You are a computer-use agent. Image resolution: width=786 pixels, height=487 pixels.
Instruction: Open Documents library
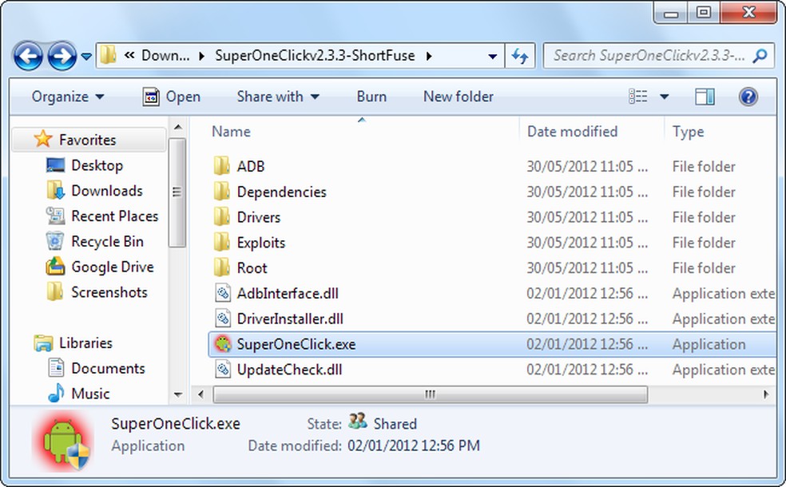[x=108, y=368]
